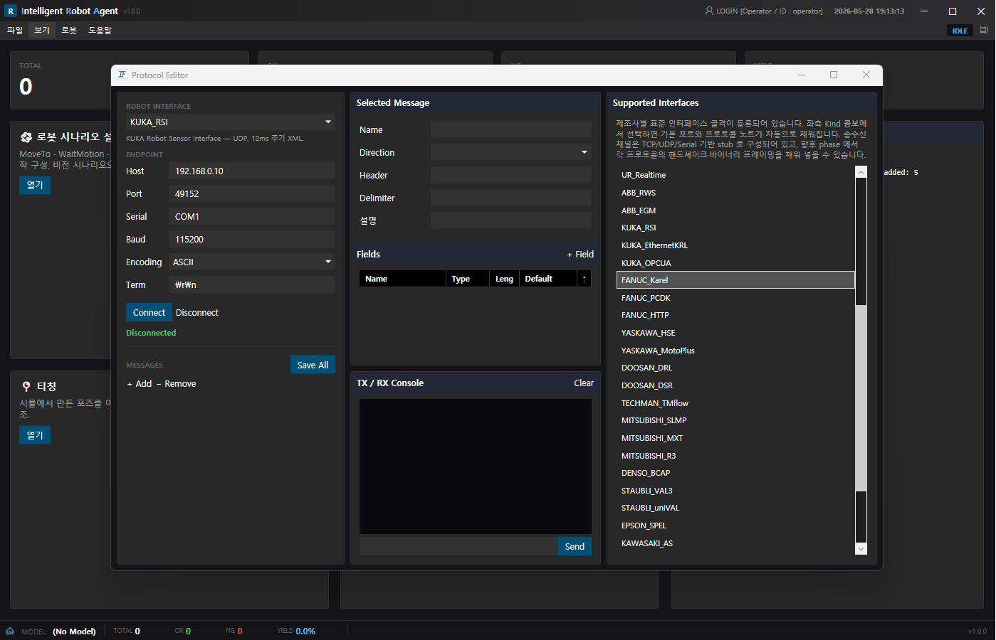Click − Remove under Messages
This screenshot has height=640, width=996.
(x=176, y=383)
